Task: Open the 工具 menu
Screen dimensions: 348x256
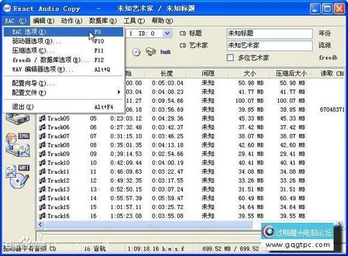Action: (134, 21)
